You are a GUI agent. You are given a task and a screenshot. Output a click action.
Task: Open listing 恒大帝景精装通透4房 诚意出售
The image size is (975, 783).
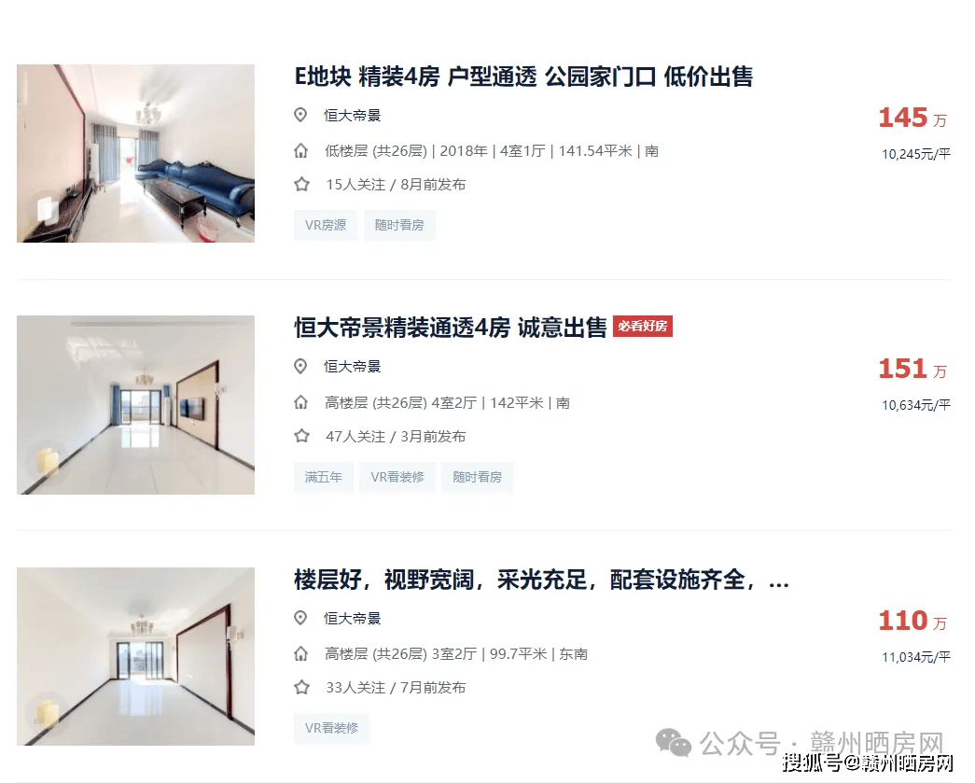(451, 328)
